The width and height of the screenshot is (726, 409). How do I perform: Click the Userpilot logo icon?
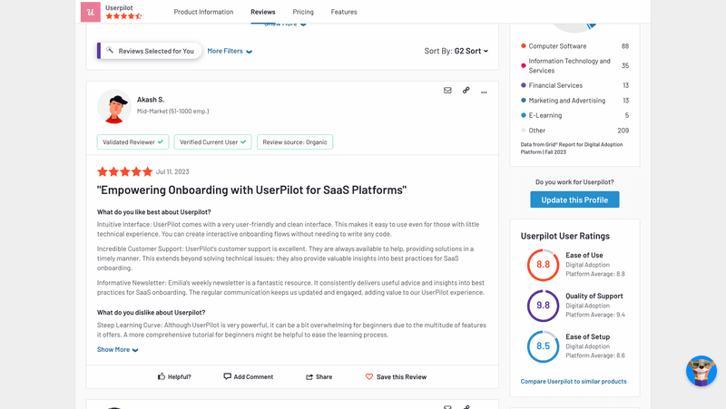click(91, 12)
